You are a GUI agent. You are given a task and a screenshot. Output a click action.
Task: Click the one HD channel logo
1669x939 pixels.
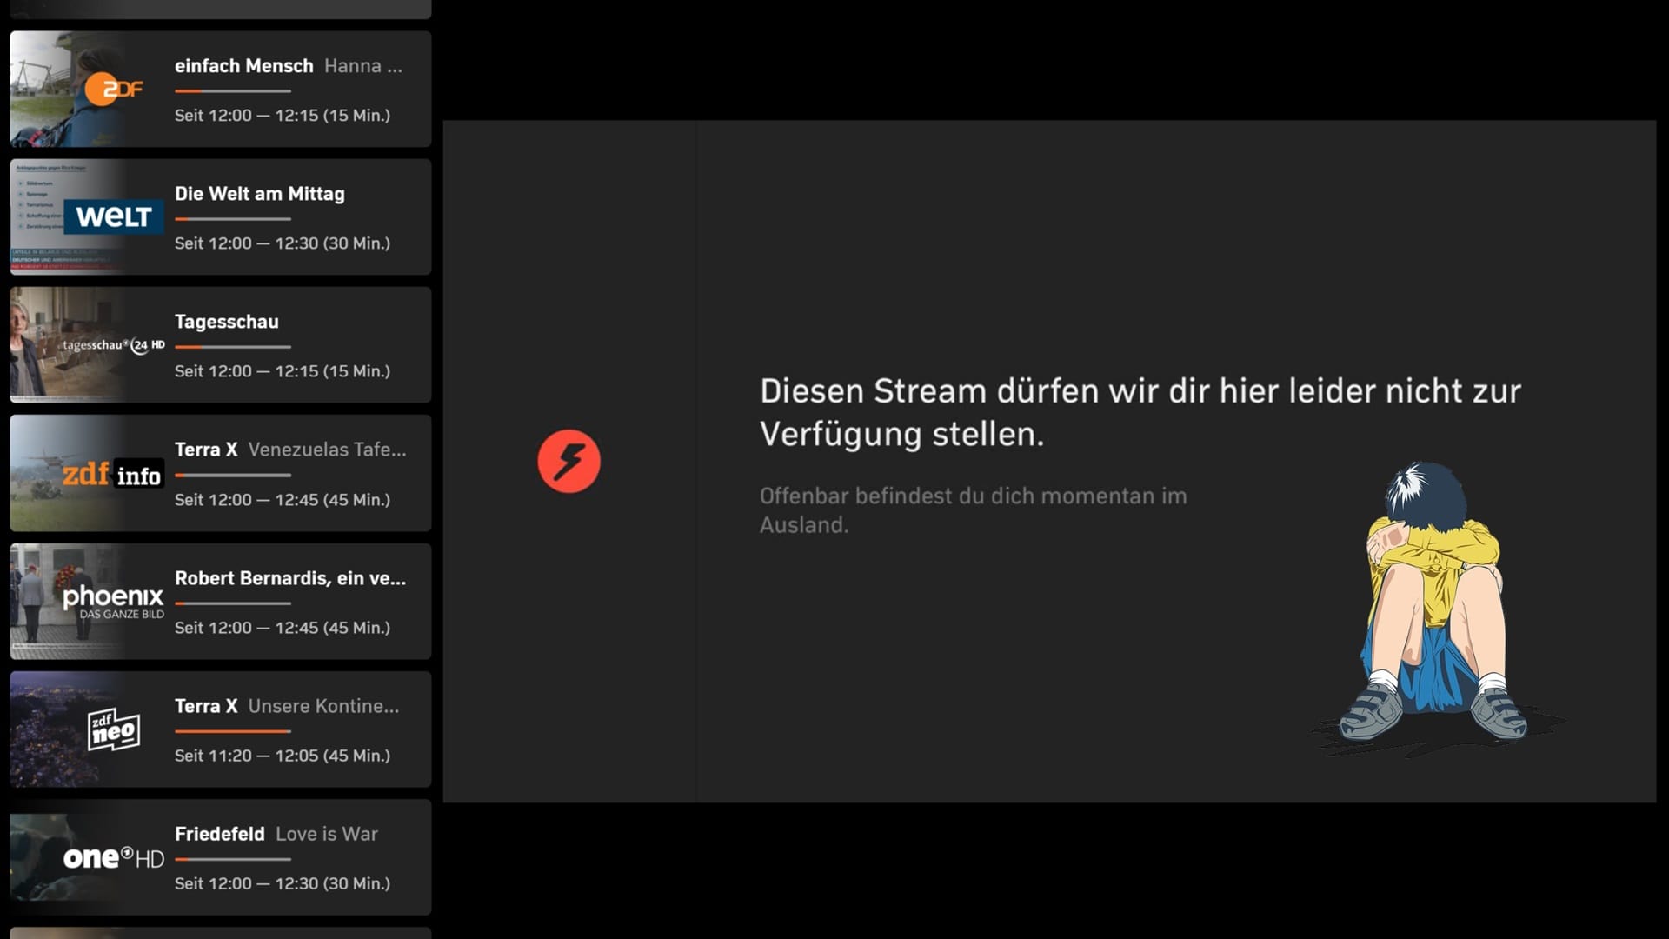coord(113,858)
